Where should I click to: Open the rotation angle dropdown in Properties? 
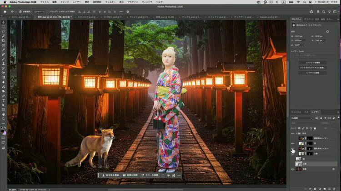[x=304, y=45]
